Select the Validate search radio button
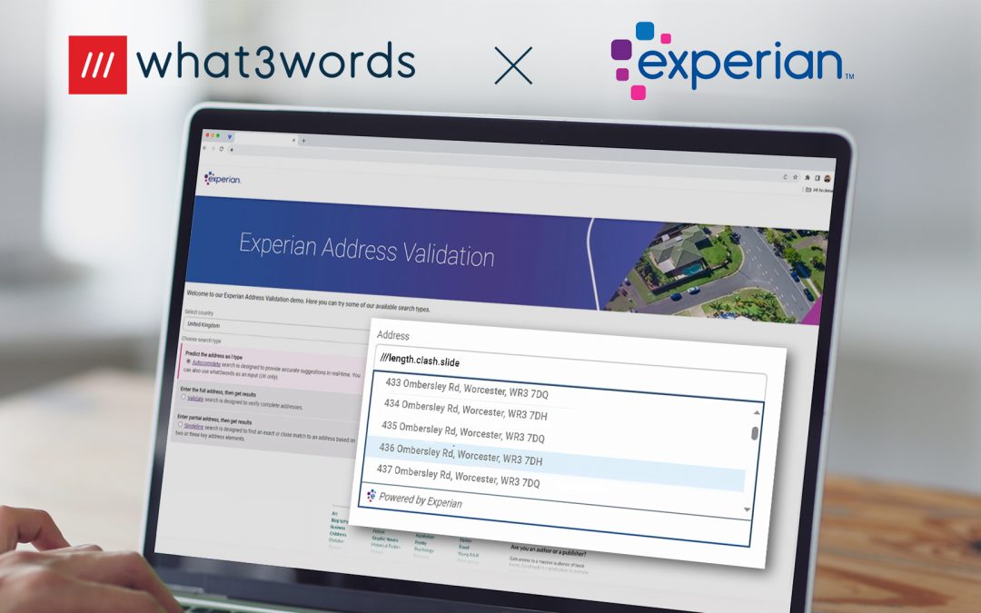Screen dimensions: 981x613 point(183,397)
